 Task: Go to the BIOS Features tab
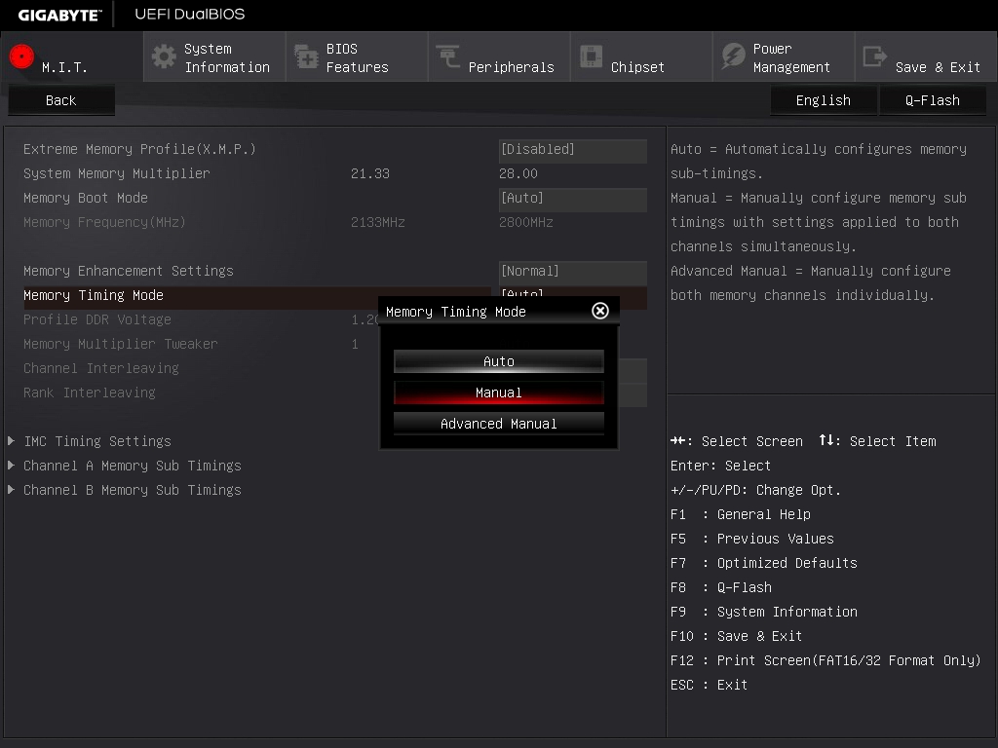pyautogui.click(x=357, y=57)
